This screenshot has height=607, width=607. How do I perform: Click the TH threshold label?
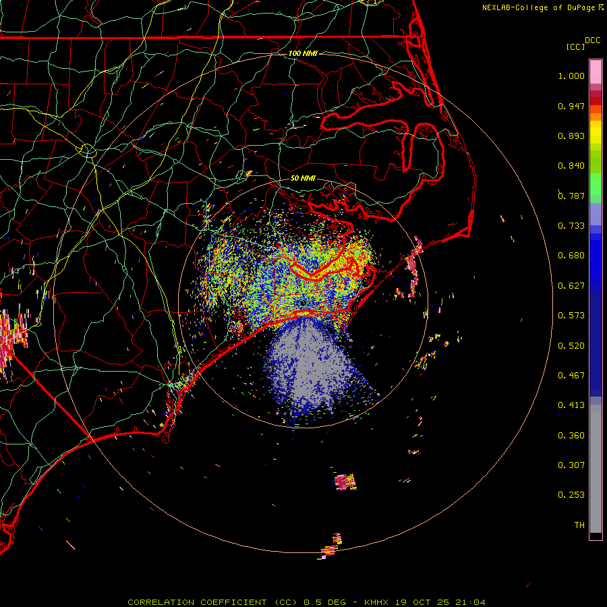579,525
